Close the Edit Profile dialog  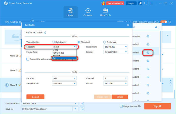tap(128, 25)
